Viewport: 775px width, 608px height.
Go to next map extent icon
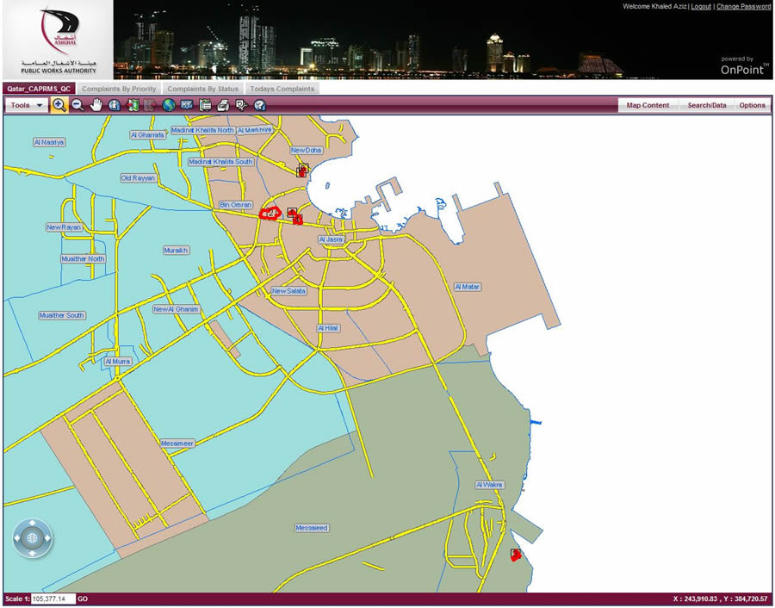click(x=150, y=105)
